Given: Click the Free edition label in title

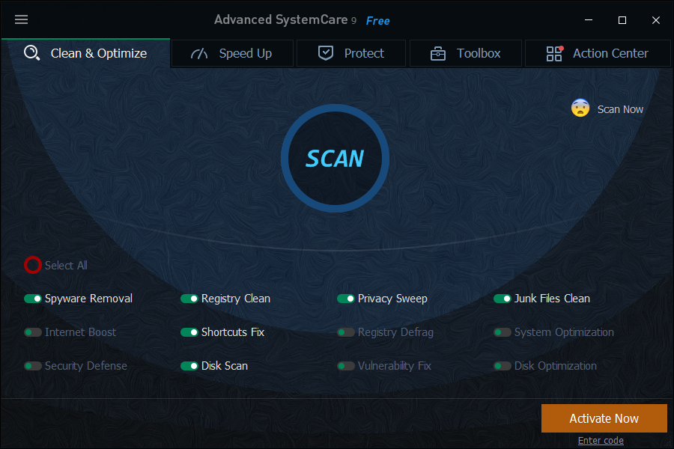Looking at the screenshot, I should click(377, 21).
